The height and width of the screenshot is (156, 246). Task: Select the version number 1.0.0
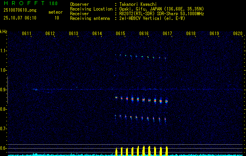[x=53, y=4]
